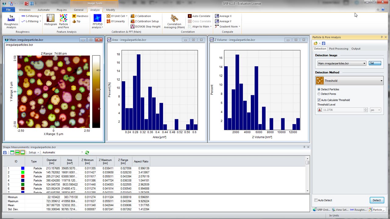Open Setup dropdown in Shape Measurements
This screenshot has width=390, height=219.
pyautogui.click(x=34, y=152)
